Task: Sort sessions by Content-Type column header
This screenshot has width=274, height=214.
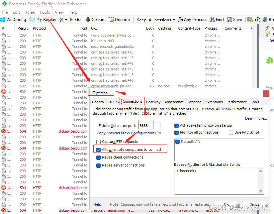Action: (x=189, y=28)
